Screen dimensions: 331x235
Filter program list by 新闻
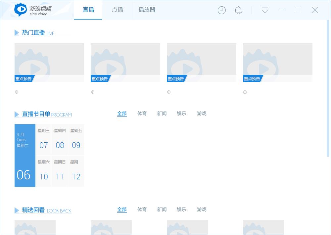click(162, 114)
